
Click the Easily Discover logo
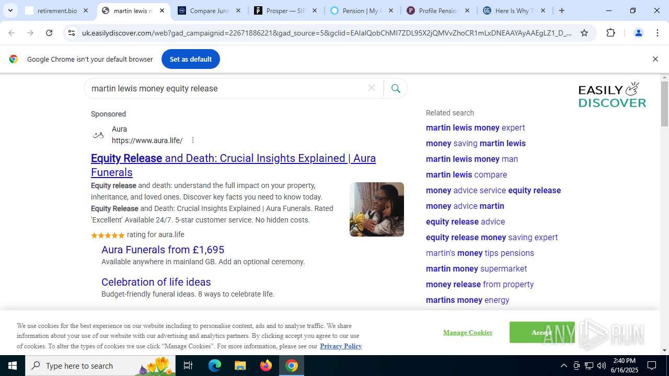pyautogui.click(x=612, y=95)
